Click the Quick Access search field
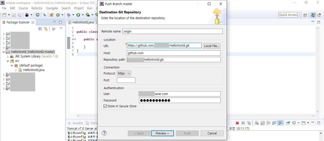The width and height of the screenshot is (324, 141). 288,15
